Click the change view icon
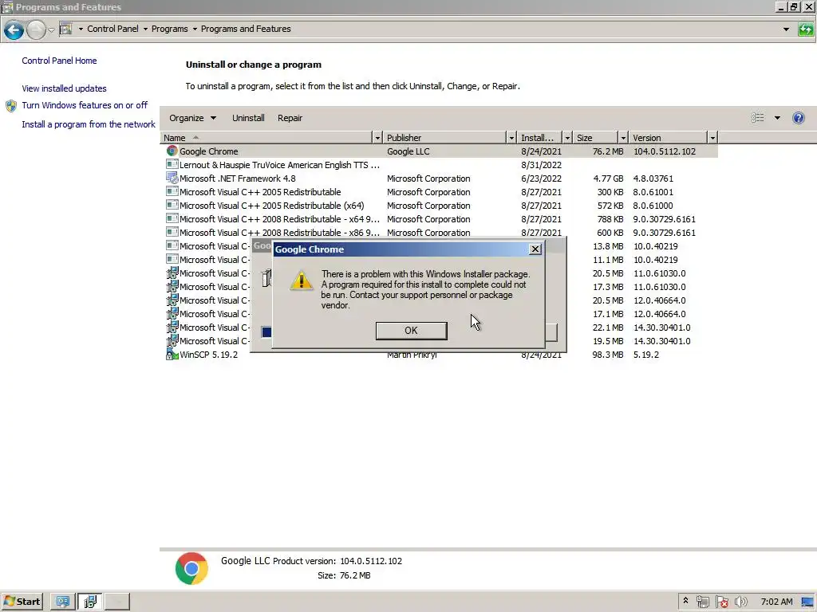 tap(758, 118)
